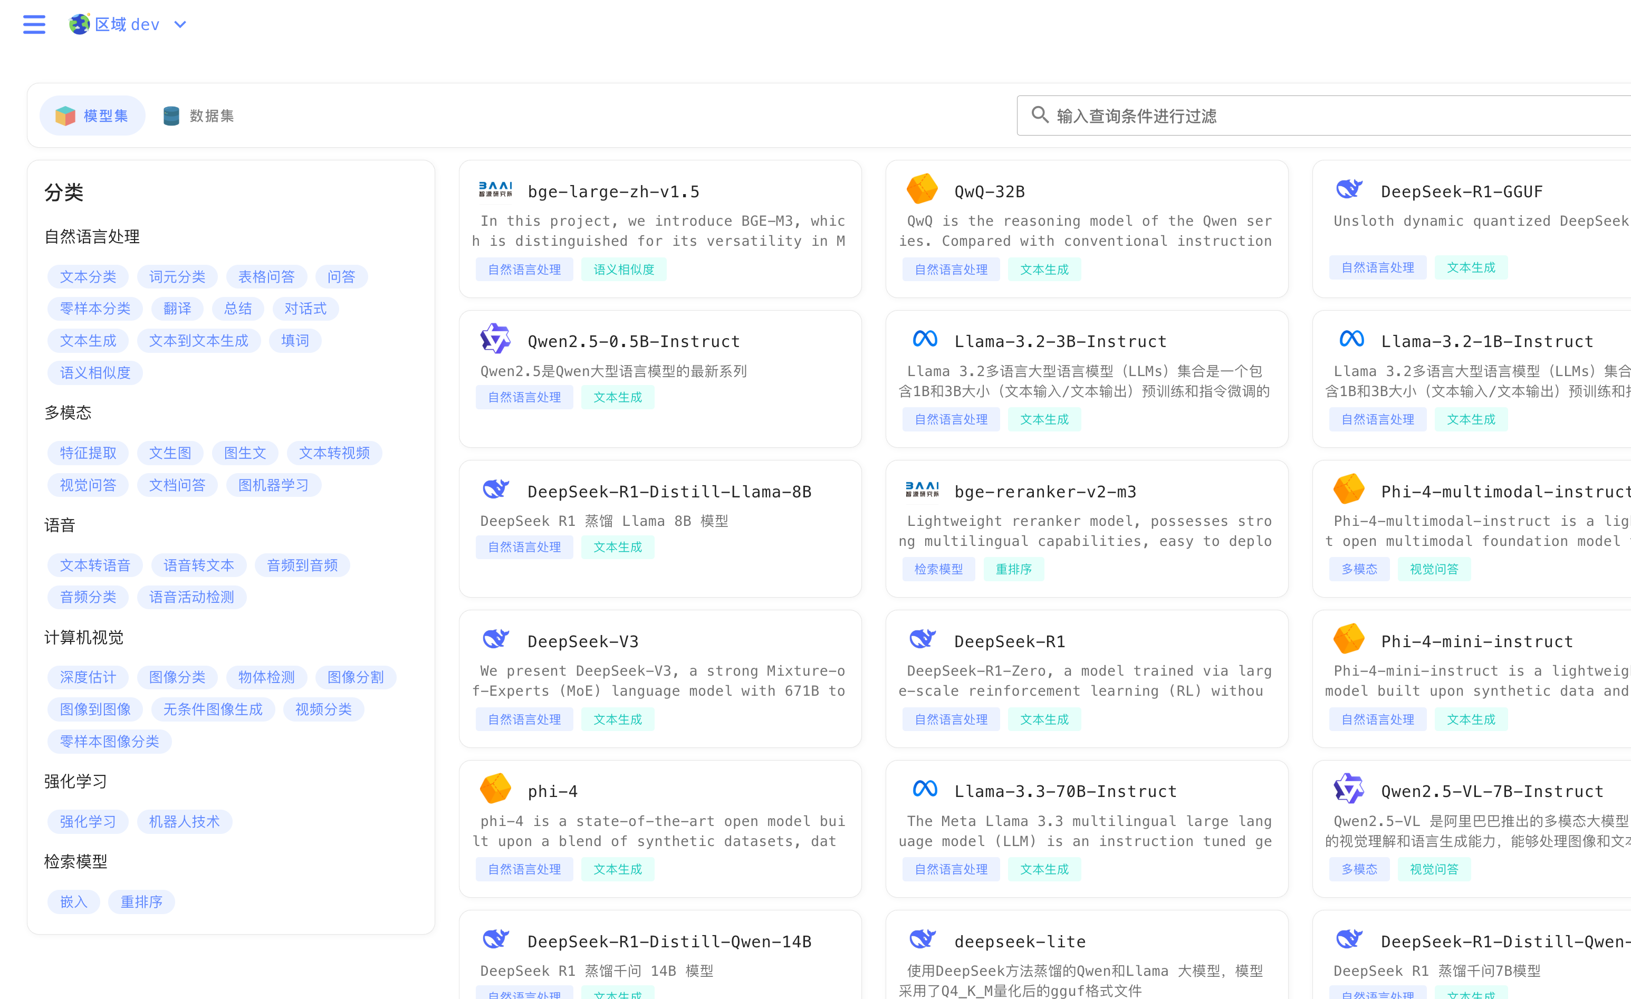Choose the 语音转文本 filter tag
The image size is (1631, 999).
198,565
